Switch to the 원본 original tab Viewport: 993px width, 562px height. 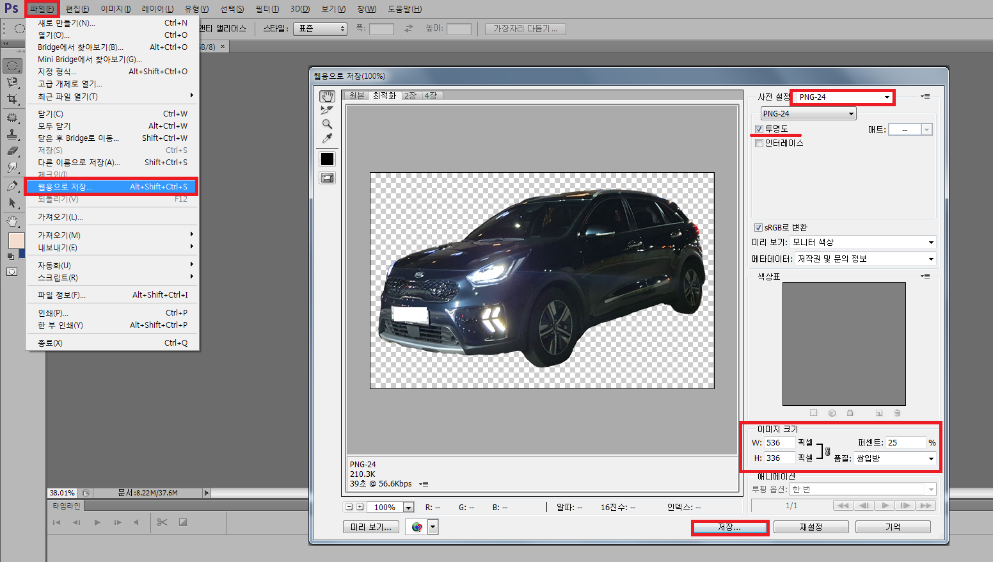(356, 95)
